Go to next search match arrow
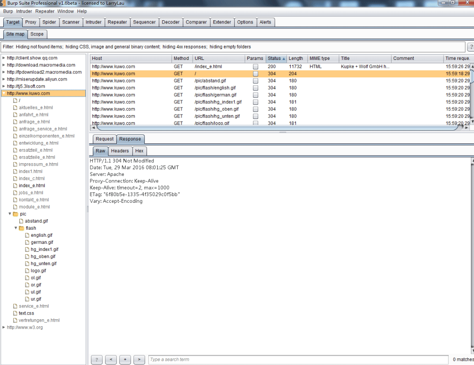 coord(139,359)
